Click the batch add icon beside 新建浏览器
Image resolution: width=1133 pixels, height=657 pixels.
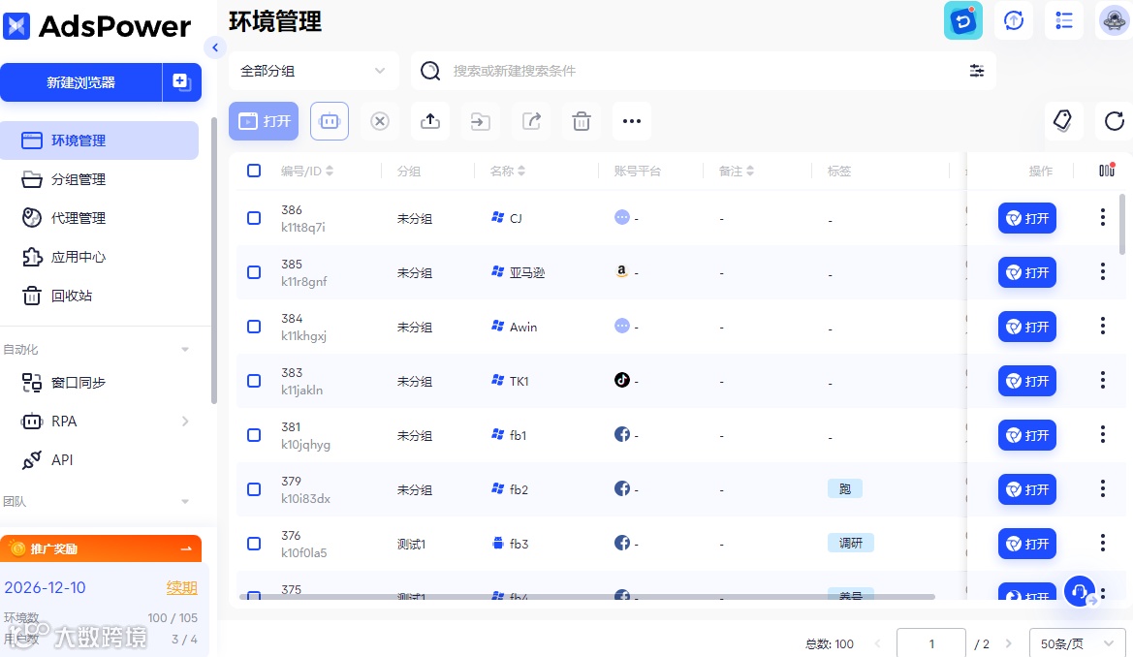(x=181, y=82)
